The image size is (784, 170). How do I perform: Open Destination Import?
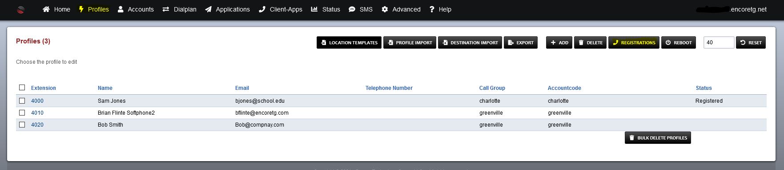tap(470, 42)
